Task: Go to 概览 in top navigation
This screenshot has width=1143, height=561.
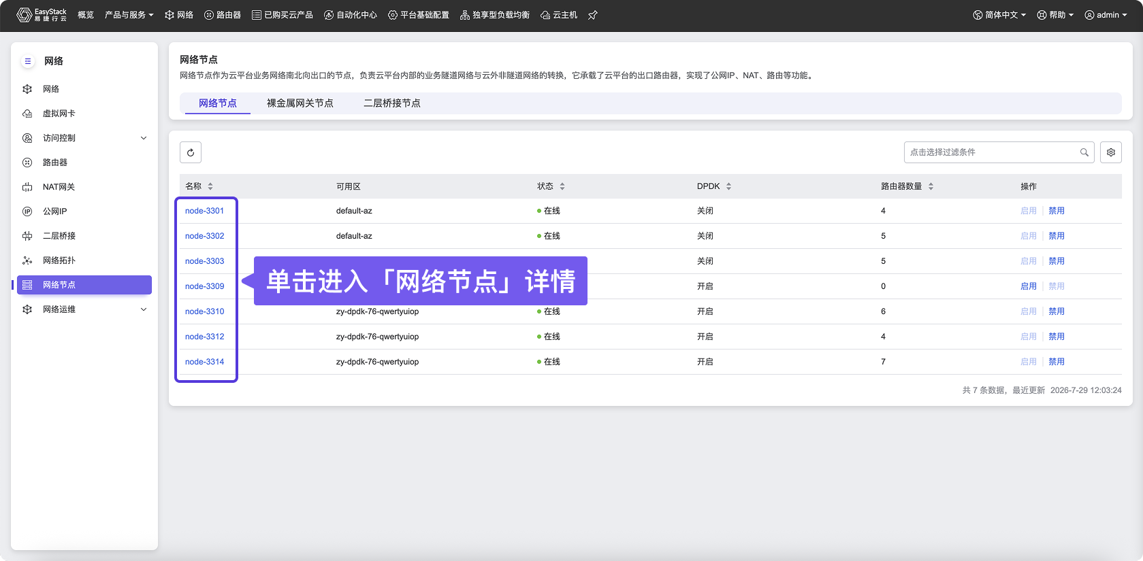Action: [x=86, y=15]
